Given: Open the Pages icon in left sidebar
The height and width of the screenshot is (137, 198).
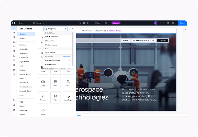Looking at the screenshot, I should [14, 37].
